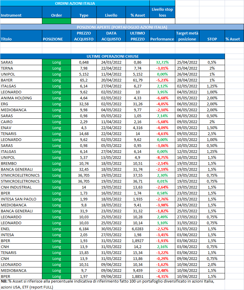Select the BPER last price 1,8851
The image size is (244, 290).
tap(138, 276)
